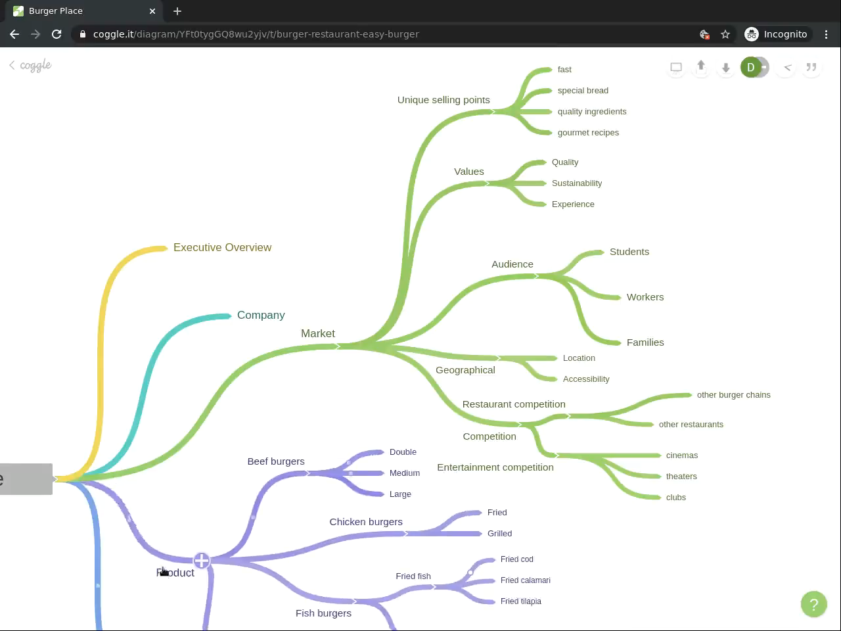The height and width of the screenshot is (631, 841).
Task: Select the Geographical node label
Action: coord(465,370)
